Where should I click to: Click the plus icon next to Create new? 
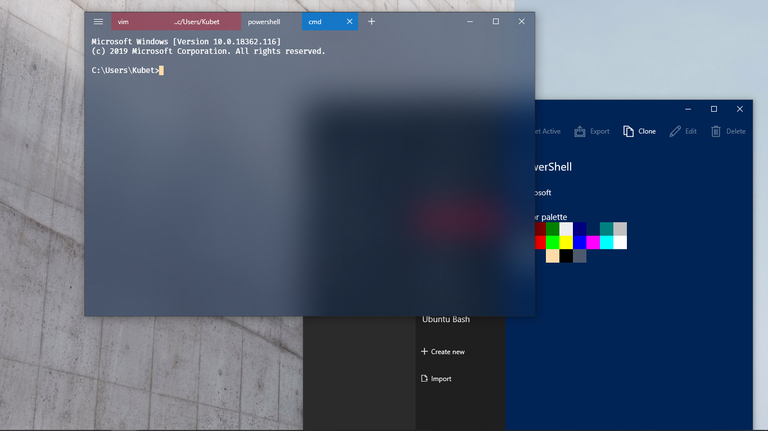coord(423,351)
